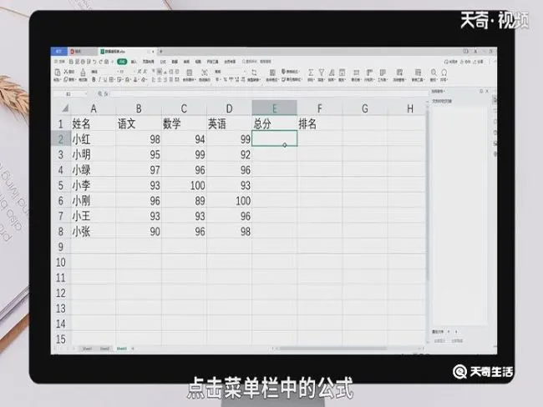This screenshot has width=543, height=407.
Task: Select the Format Painter brush icon
Action: pyautogui.click(x=83, y=73)
